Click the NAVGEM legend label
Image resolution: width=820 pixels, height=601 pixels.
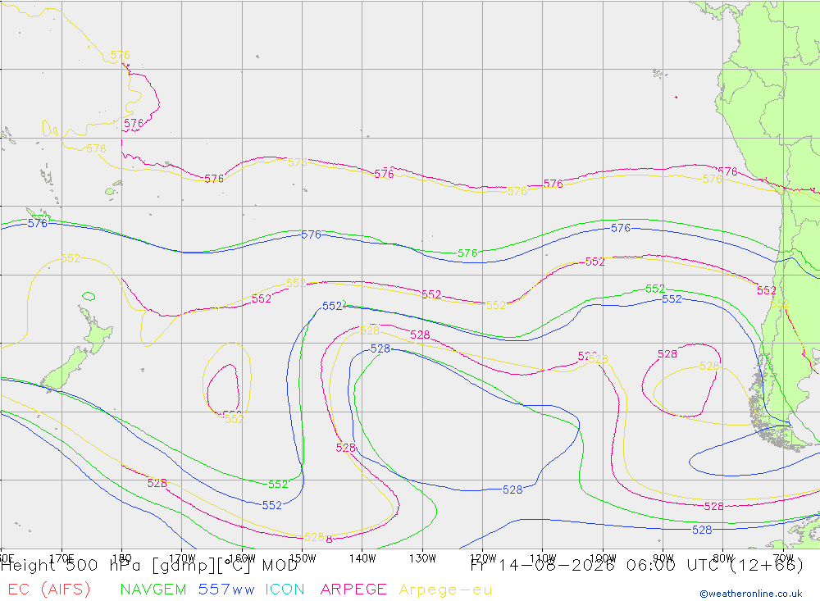point(153,589)
